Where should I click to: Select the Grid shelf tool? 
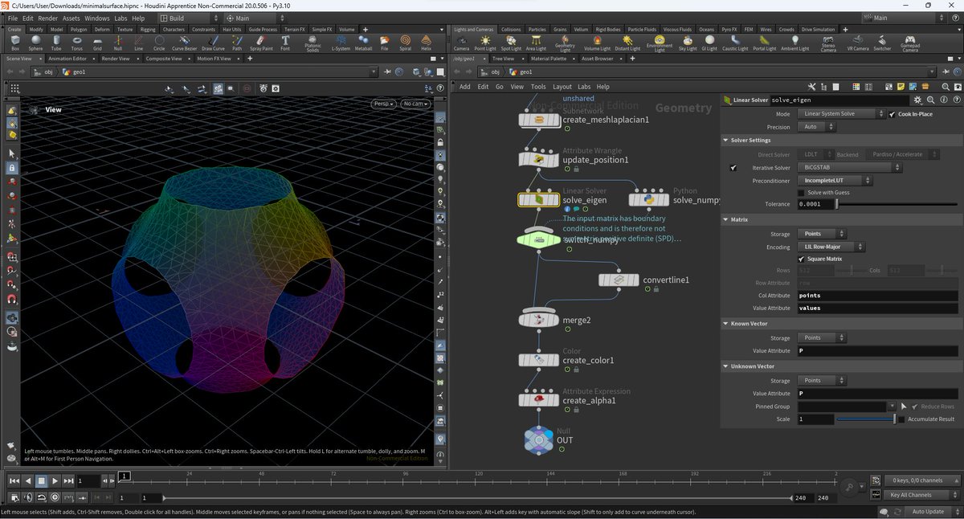click(97, 43)
